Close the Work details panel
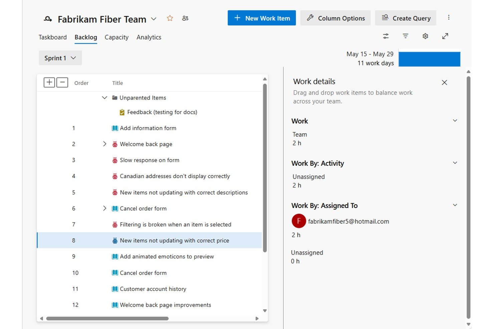 point(444,82)
